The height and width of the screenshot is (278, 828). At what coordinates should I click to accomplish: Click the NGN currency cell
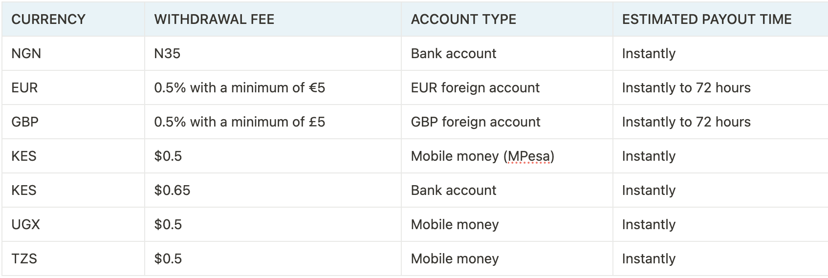point(73,53)
